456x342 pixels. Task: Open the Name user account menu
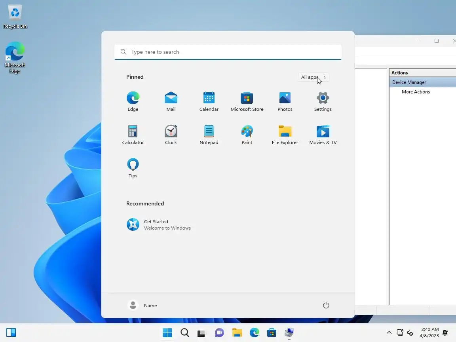142,305
